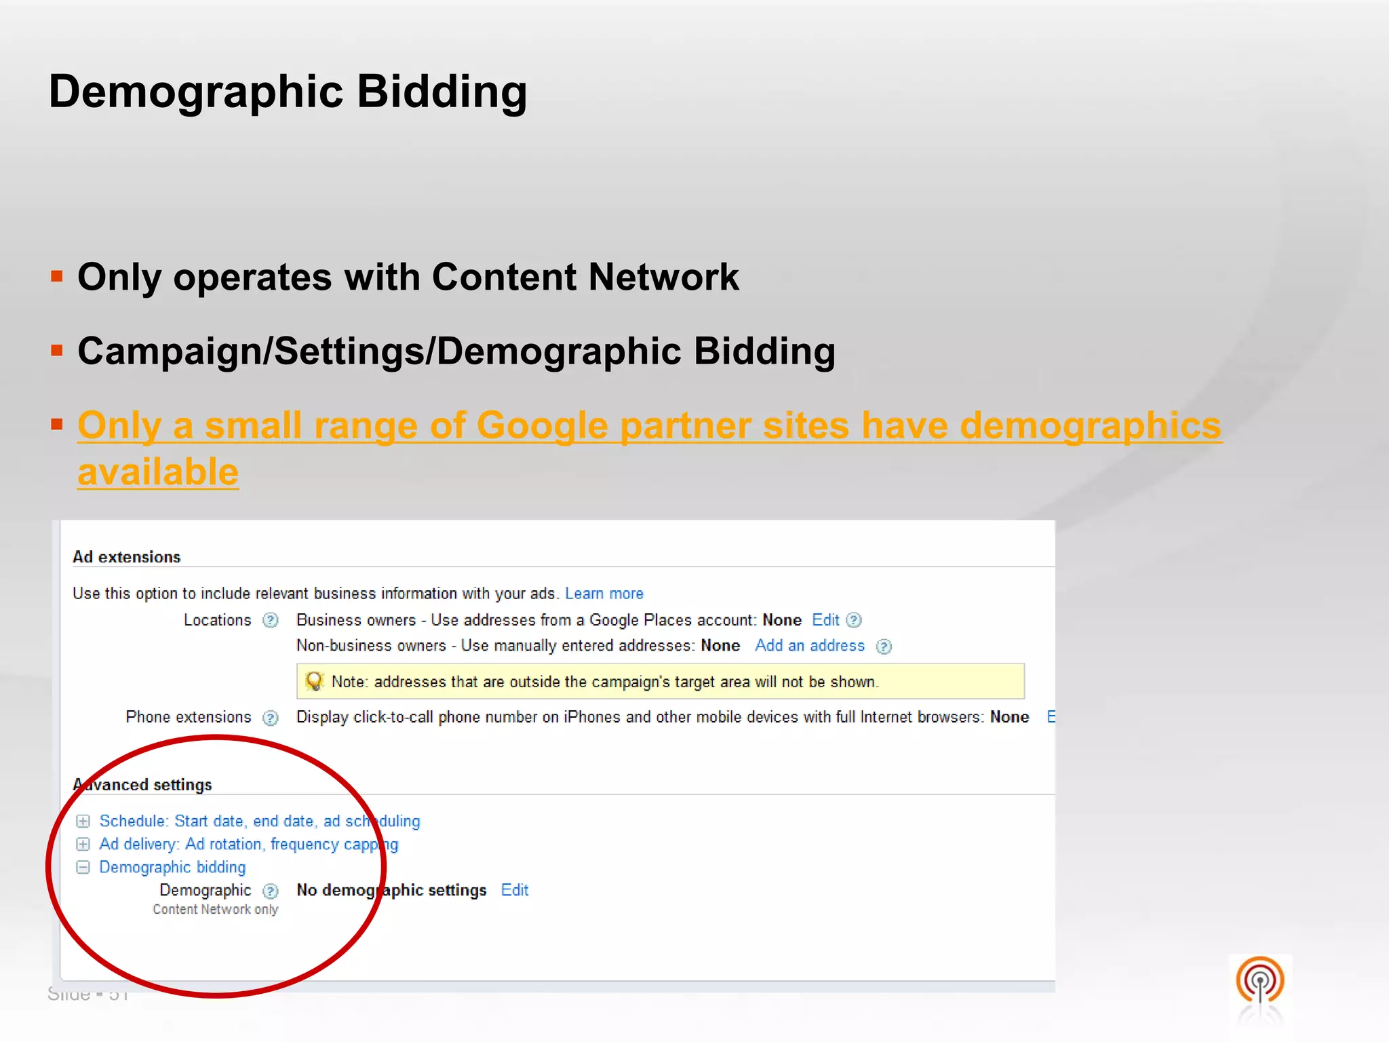Edit Google Places business owner addresses
The width and height of the screenshot is (1389, 1042).
825,620
